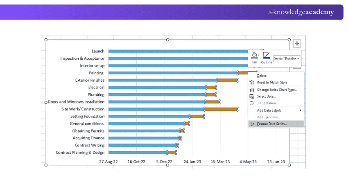Click the 24-Jan-23 axis date label
The width and height of the screenshot is (348, 184).
click(x=192, y=162)
